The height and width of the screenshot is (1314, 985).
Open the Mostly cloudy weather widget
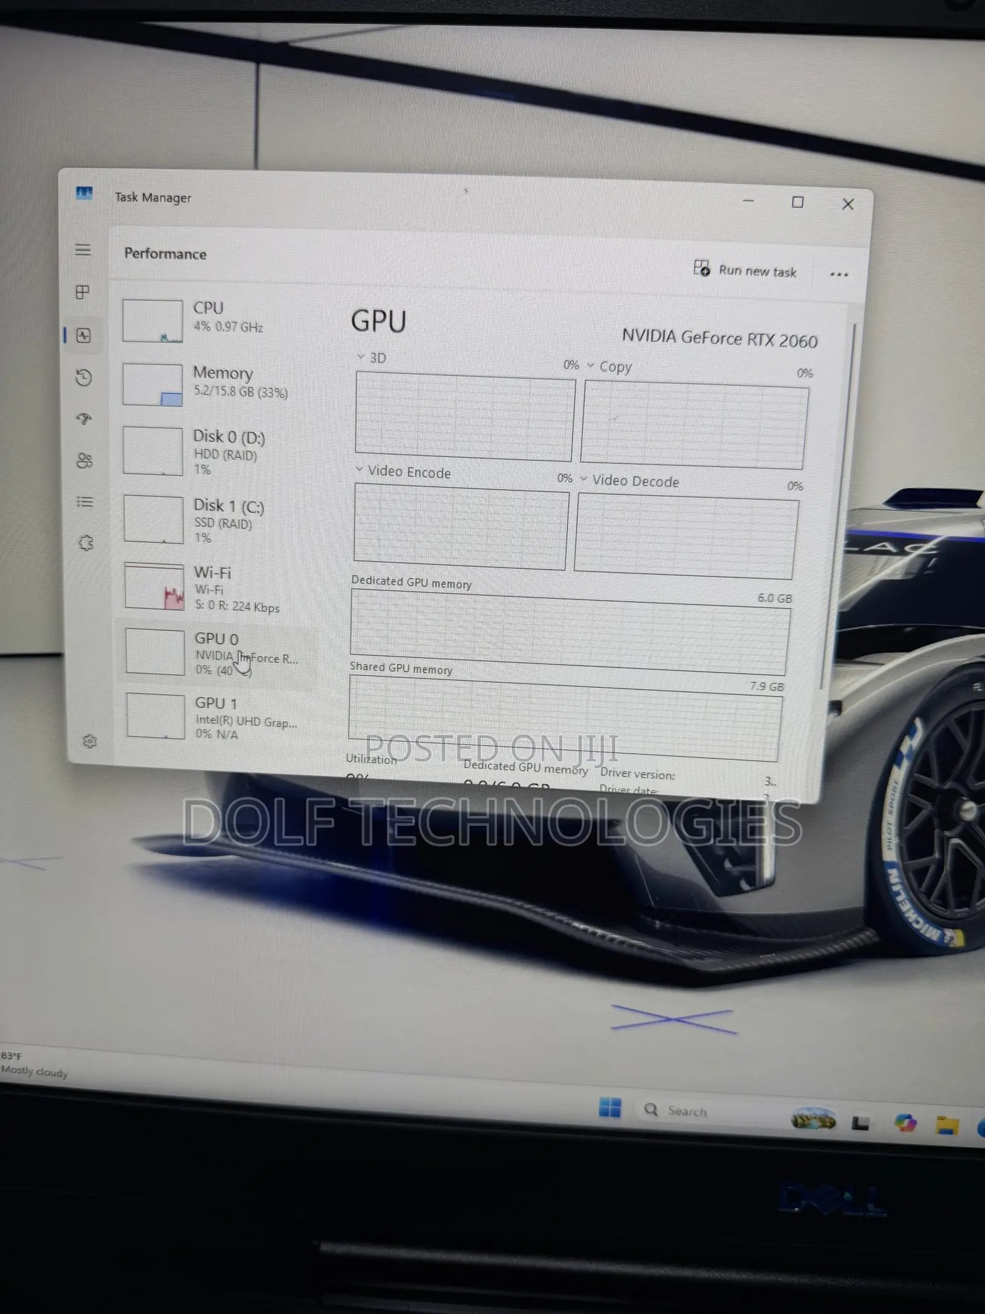click(x=34, y=1065)
